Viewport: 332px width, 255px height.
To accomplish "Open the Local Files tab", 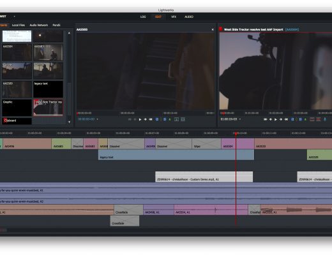I will [19, 25].
